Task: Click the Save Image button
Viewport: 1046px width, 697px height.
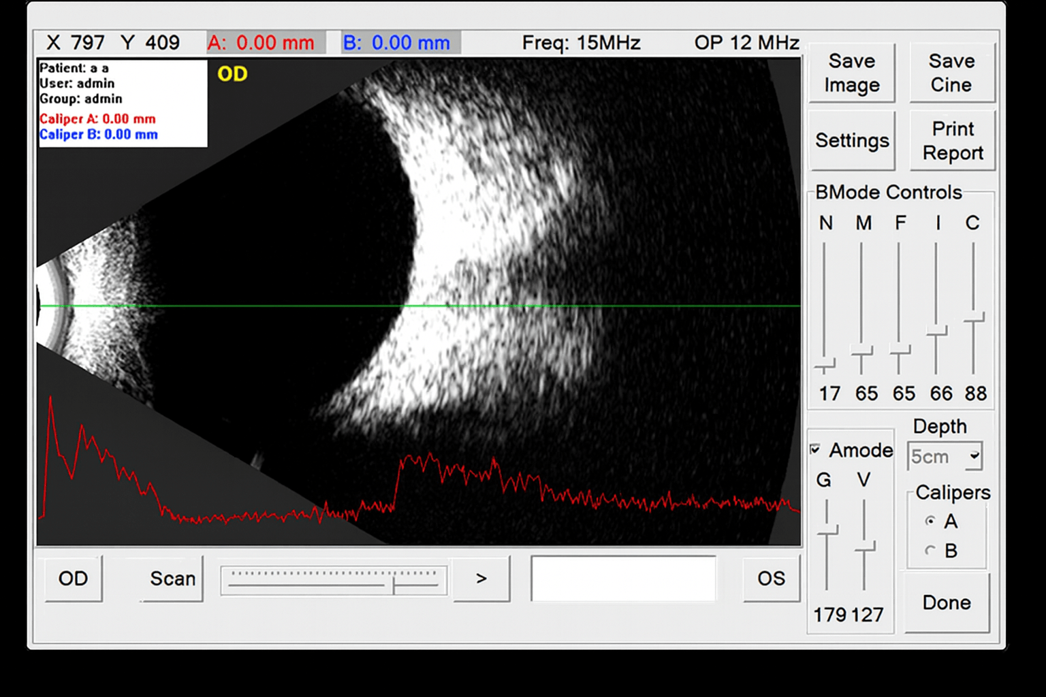Action: coord(851,74)
